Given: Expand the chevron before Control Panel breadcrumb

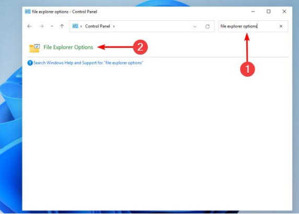Looking at the screenshot, I should click(x=81, y=26).
